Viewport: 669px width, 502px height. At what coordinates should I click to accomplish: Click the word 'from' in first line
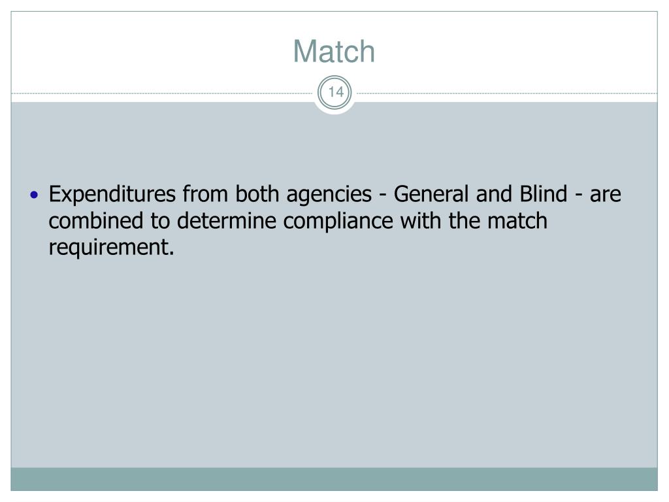click(x=204, y=193)
